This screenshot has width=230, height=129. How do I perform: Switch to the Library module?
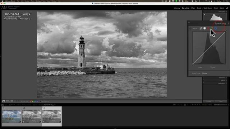[177, 8]
